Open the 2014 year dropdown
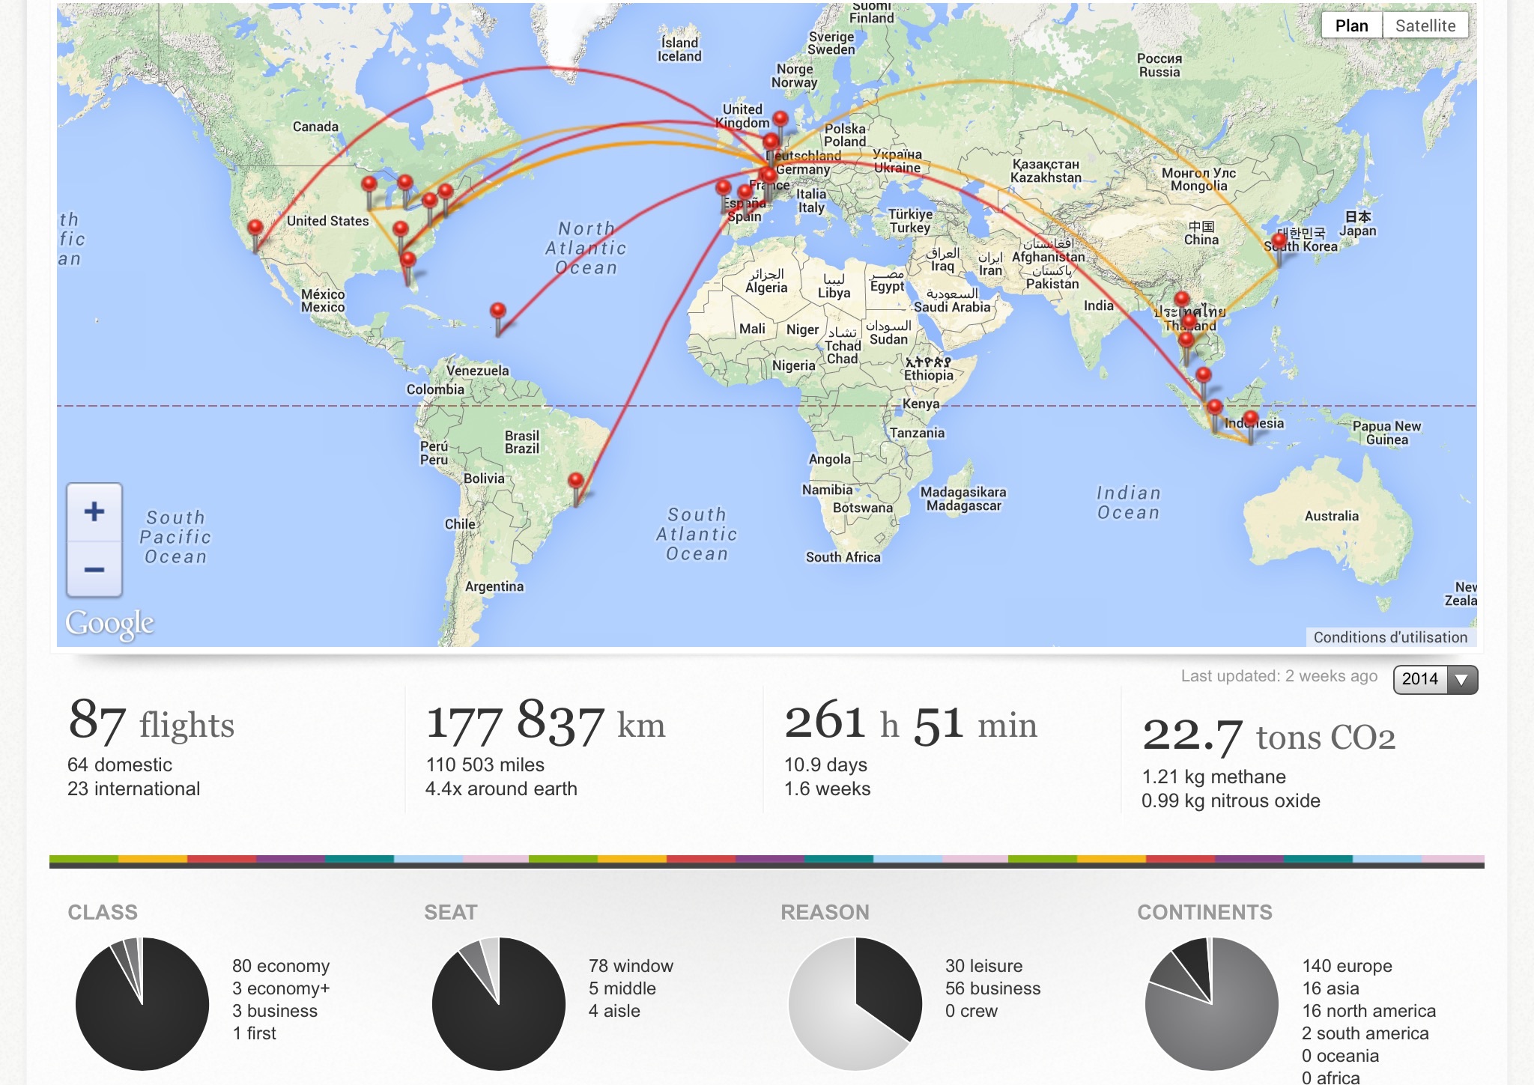Screen dimensions: 1534x1085 coord(1435,679)
